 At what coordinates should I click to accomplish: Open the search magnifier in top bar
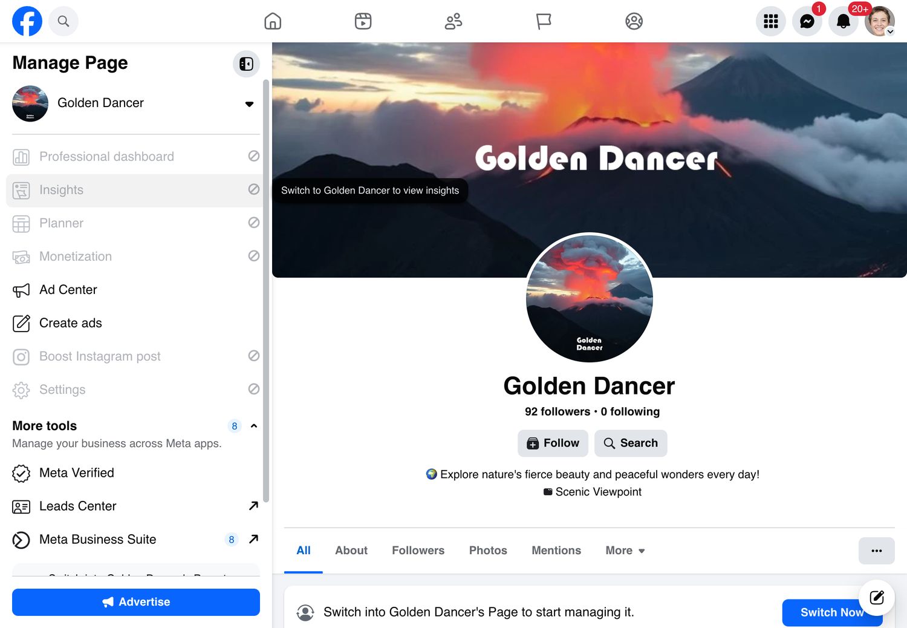(63, 21)
